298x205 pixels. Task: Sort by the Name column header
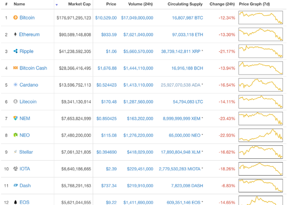point(19,4)
